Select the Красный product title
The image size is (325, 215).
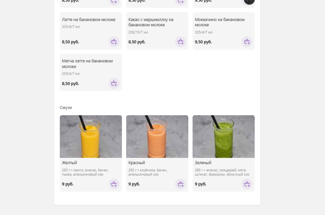(x=137, y=163)
